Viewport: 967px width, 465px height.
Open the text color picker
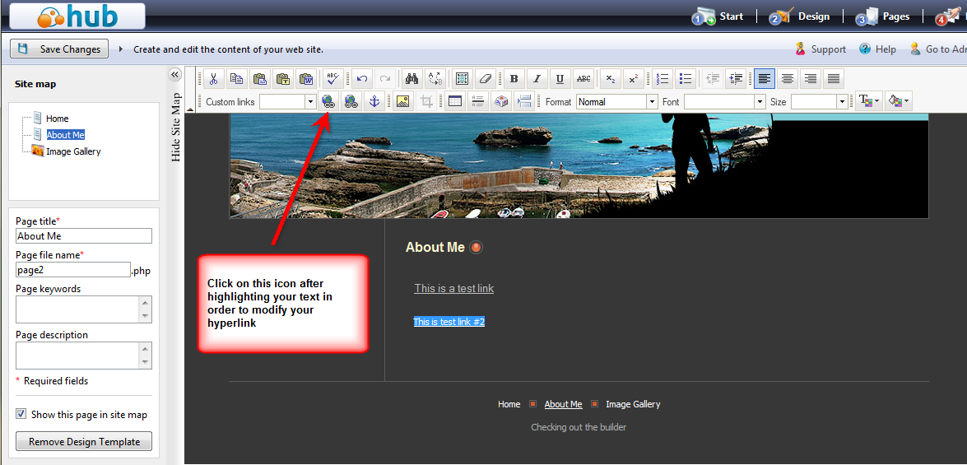868,101
